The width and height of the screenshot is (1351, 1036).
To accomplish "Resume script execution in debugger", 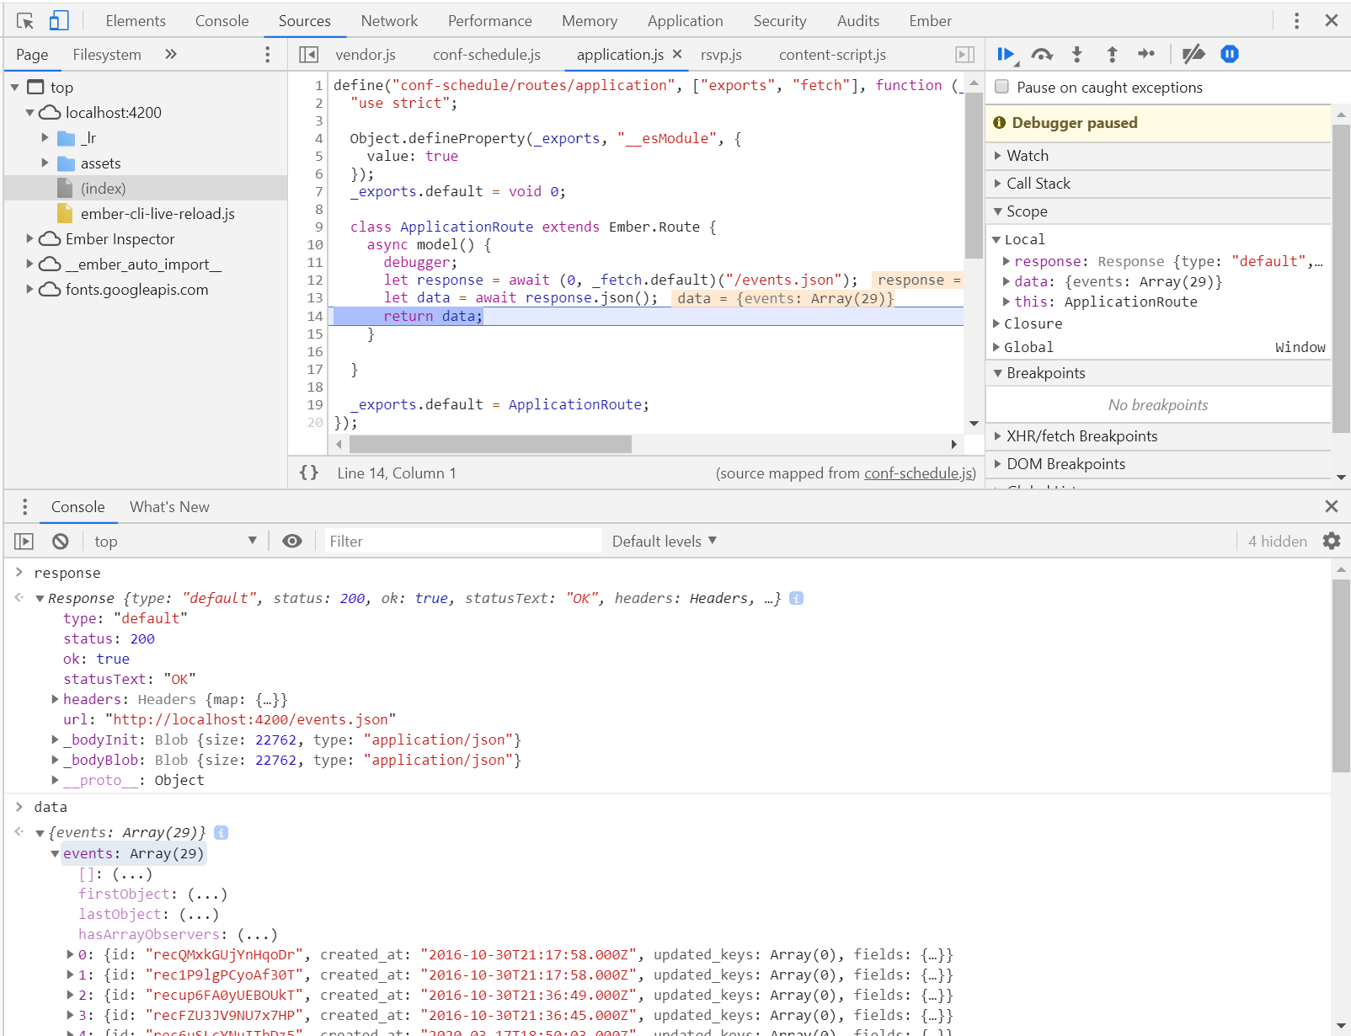I will tap(1006, 55).
